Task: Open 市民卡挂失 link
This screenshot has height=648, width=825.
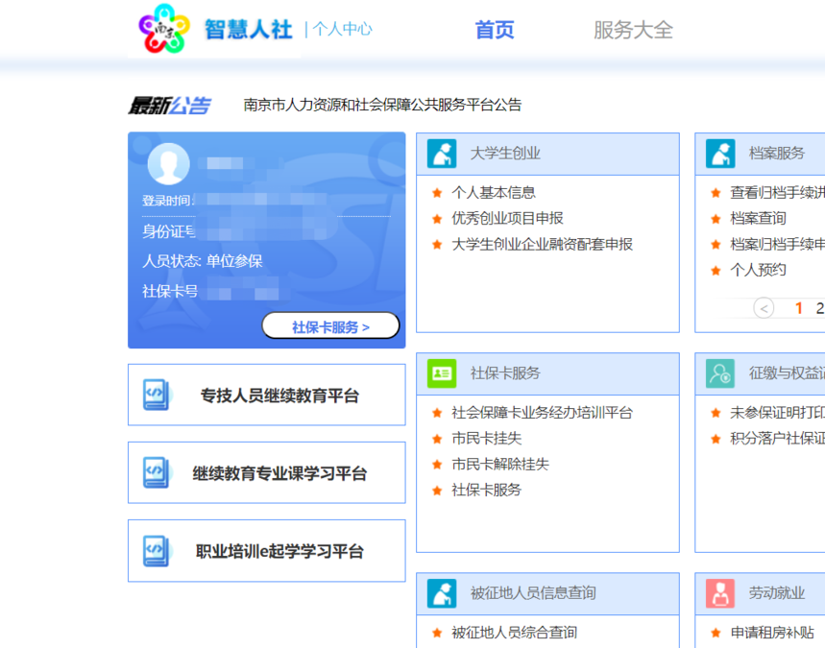Action: (x=487, y=438)
